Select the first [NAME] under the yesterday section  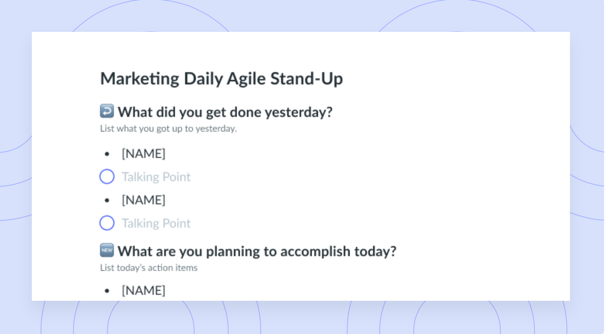point(143,154)
